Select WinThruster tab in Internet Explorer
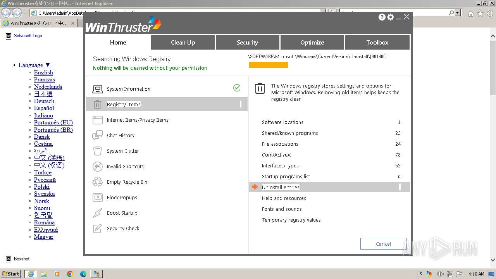The height and width of the screenshot is (279, 496). pos(39,23)
